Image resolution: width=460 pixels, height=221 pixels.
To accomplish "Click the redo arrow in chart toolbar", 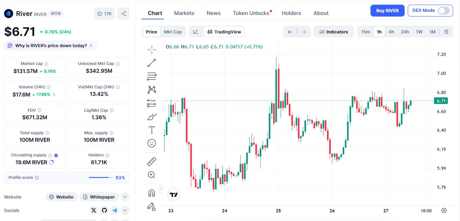I will pyautogui.click(x=304, y=32).
